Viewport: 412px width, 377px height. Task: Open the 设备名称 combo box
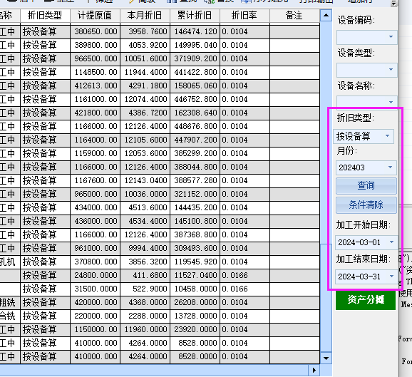367,102
